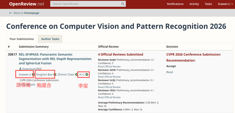Click the submission number 30817

tap(12, 54)
